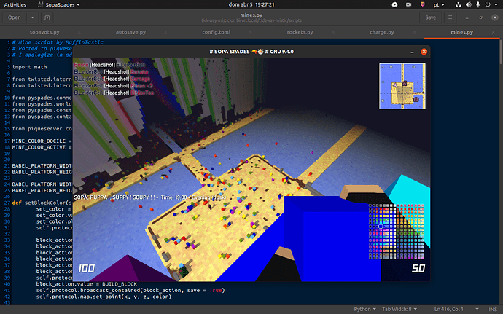The width and height of the screenshot is (503, 314).
Task: Close the Sopa Spades game window
Action: pos(424,52)
